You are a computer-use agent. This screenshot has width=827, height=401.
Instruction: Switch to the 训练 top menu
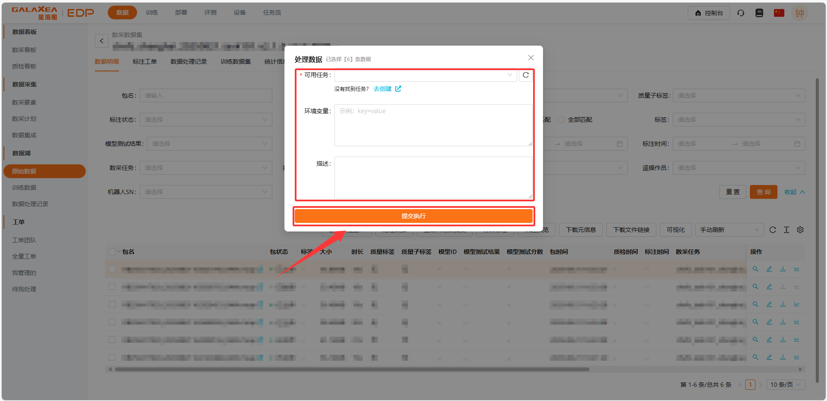click(152, 13)
